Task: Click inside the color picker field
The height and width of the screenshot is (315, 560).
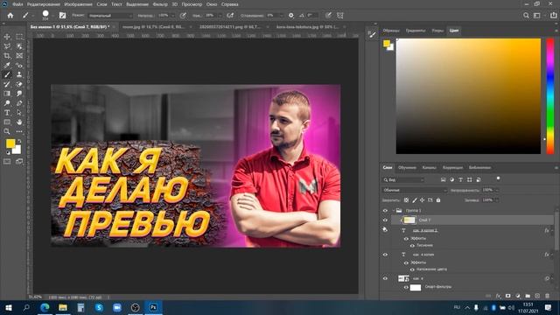Action: pyautogui.click(x=468, y=96)
